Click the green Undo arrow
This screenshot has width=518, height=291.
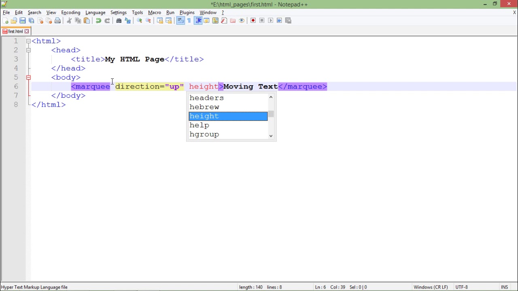98,21
